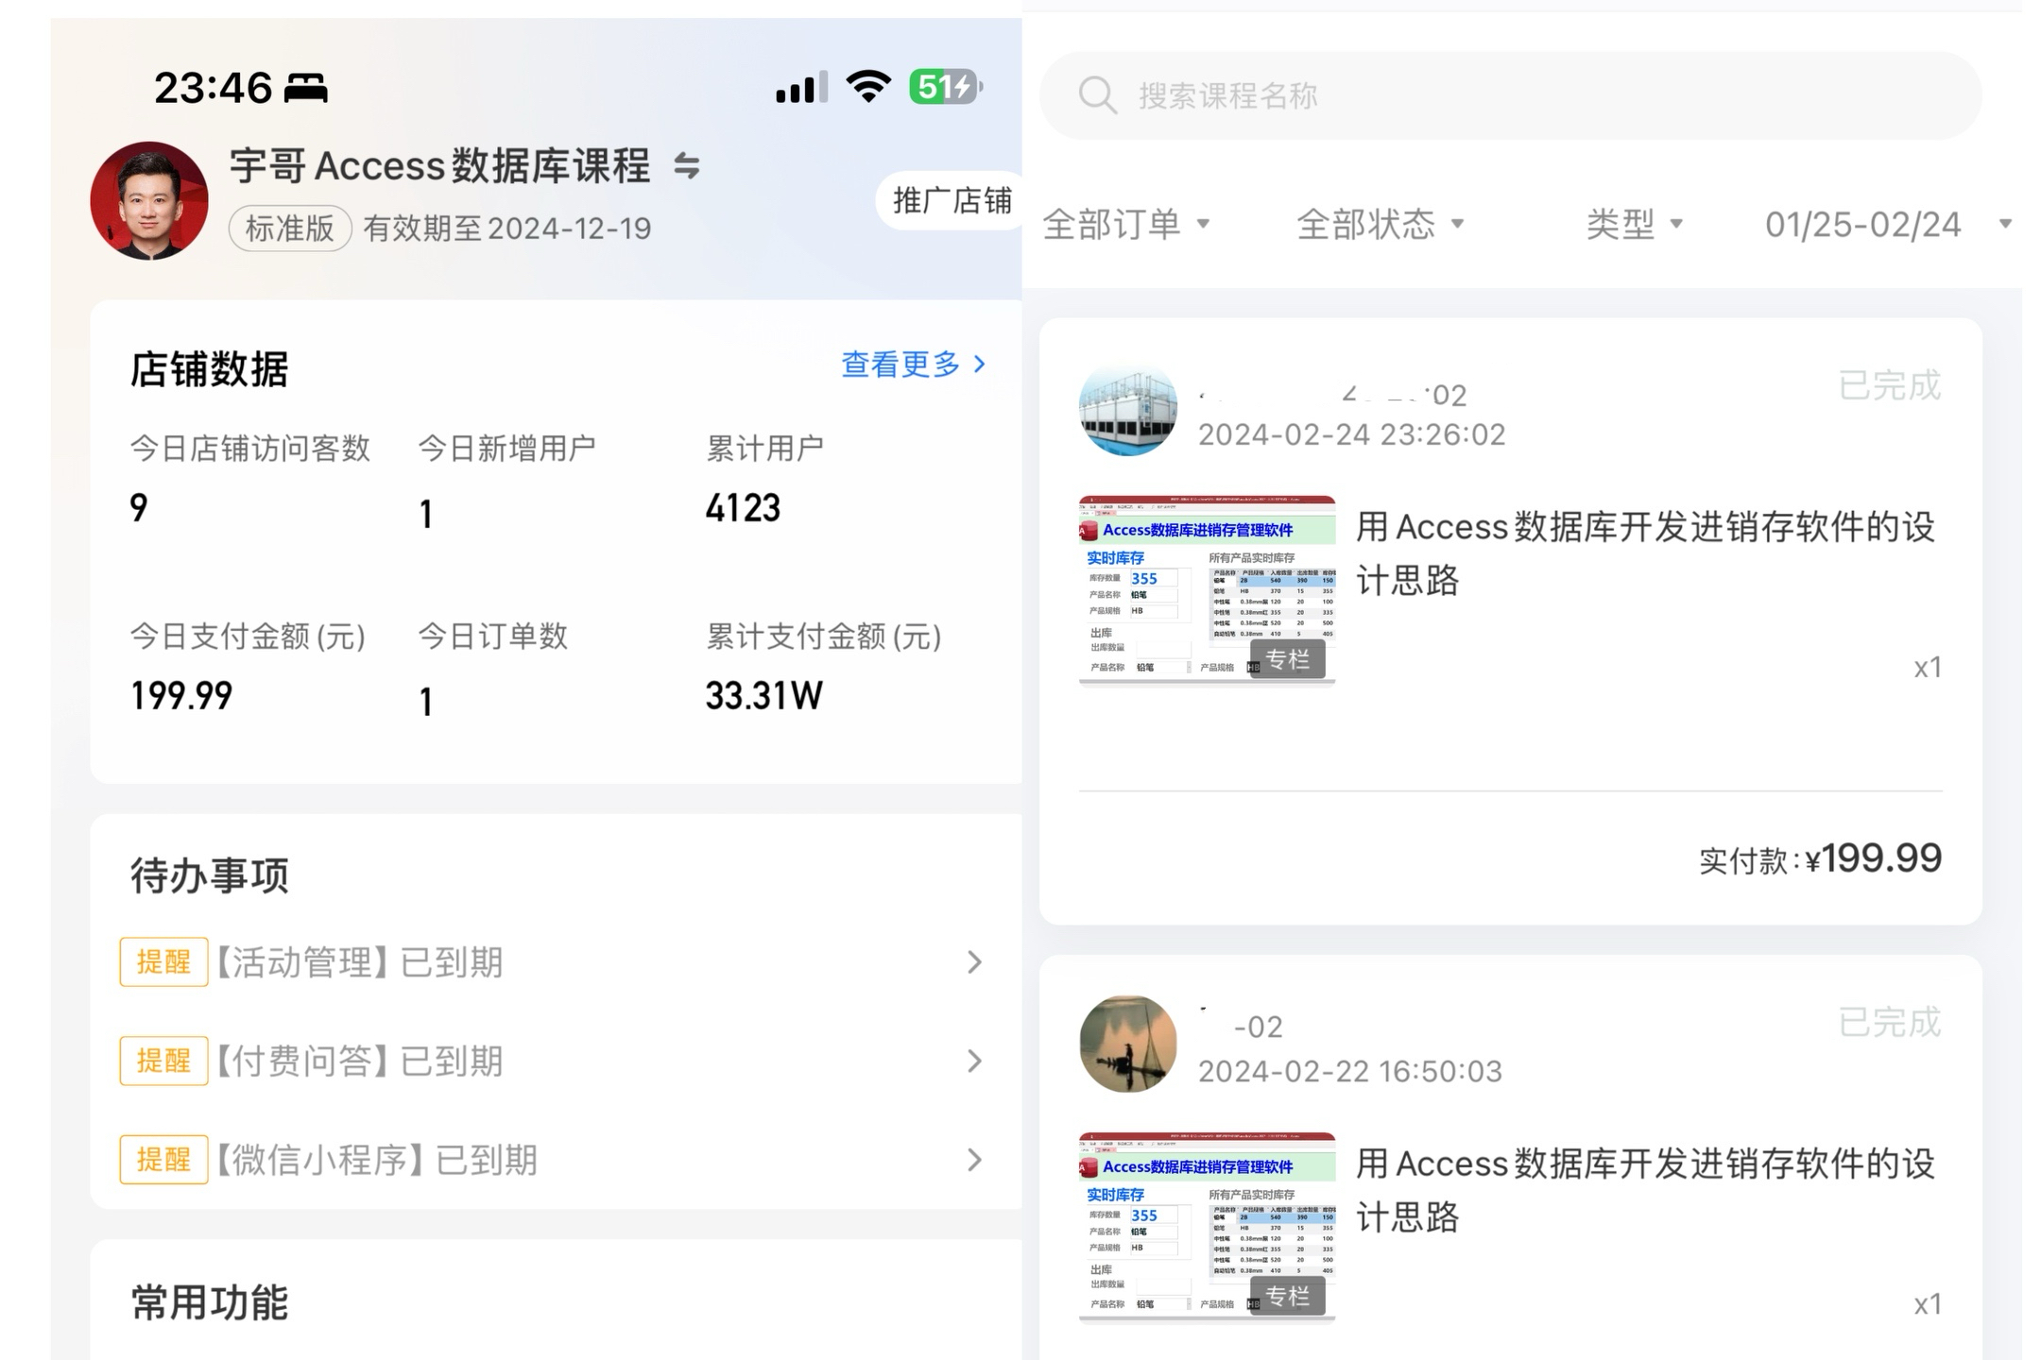Tap 累计用户 value 4123

coord(743,508)
